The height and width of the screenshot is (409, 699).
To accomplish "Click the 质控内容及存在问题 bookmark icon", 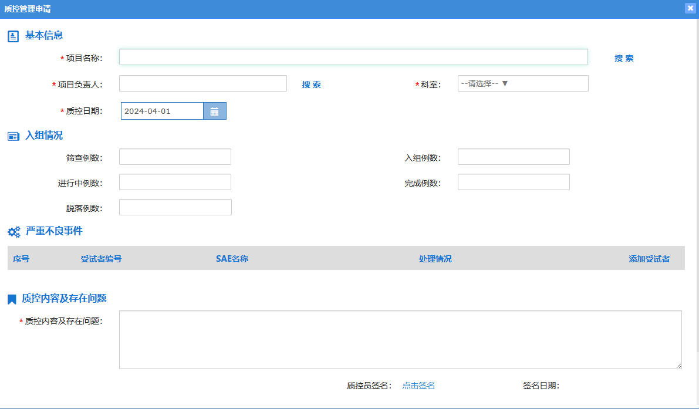I will coord(12,299).
